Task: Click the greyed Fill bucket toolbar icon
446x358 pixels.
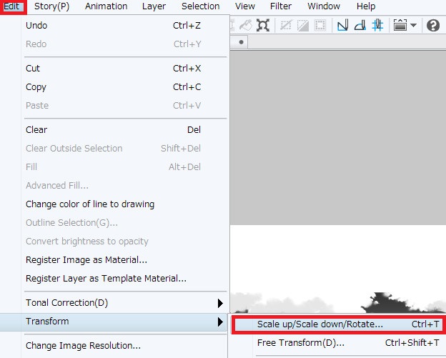Action: pyautogui.click(x=246, y=25)
